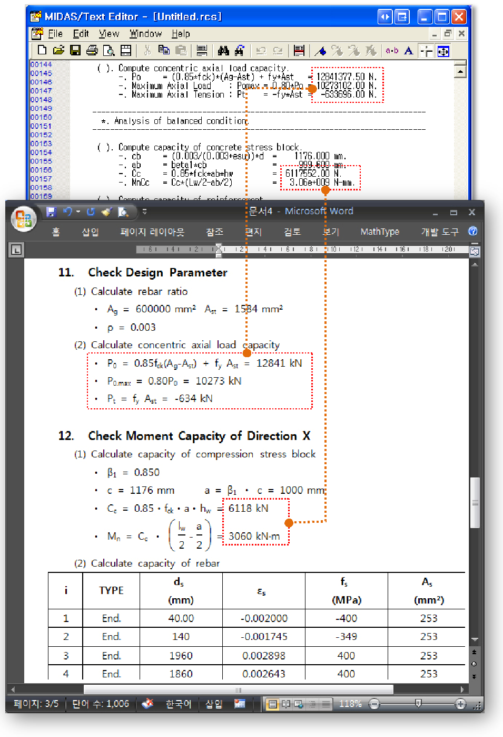Click the Redo icon in MIDAS toolbar
This screenshot has height=737, width=503.
coord(278,51)
